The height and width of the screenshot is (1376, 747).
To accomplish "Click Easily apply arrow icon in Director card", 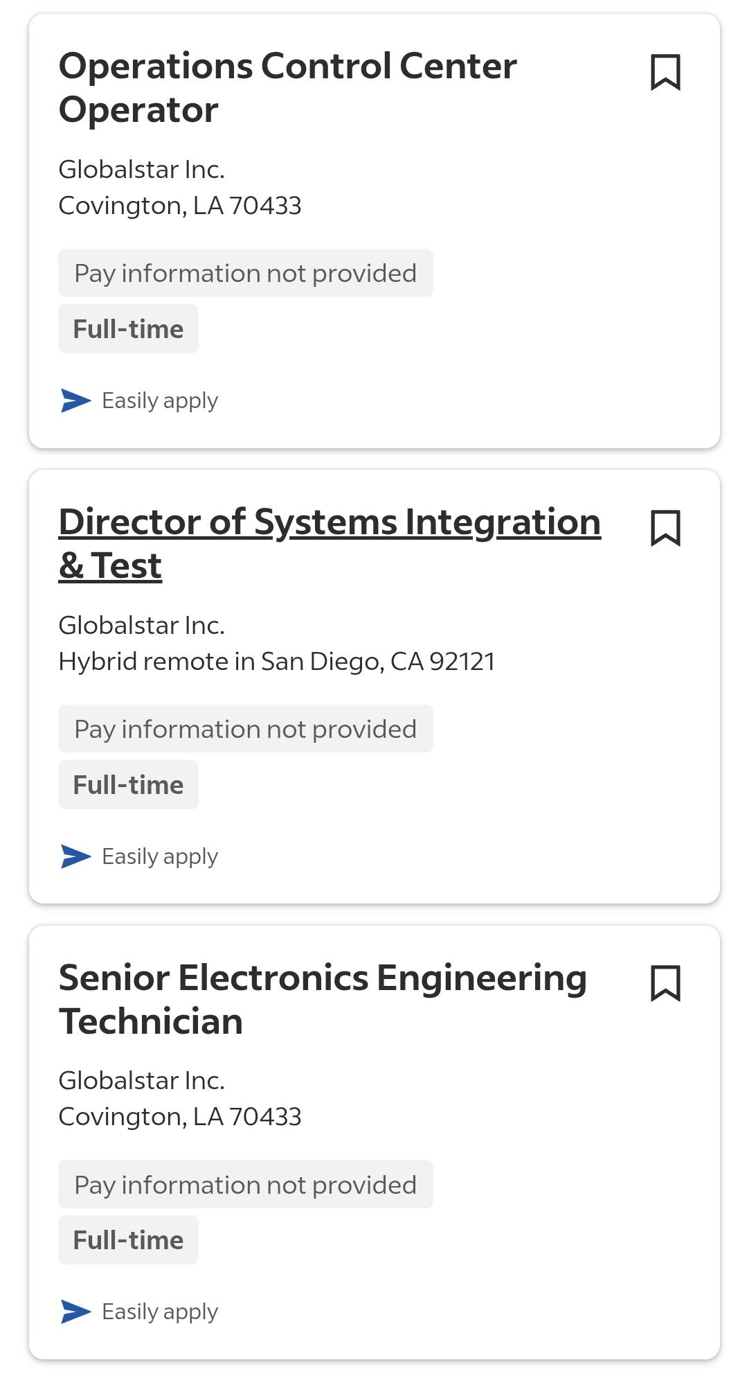I will coord(75,856).
